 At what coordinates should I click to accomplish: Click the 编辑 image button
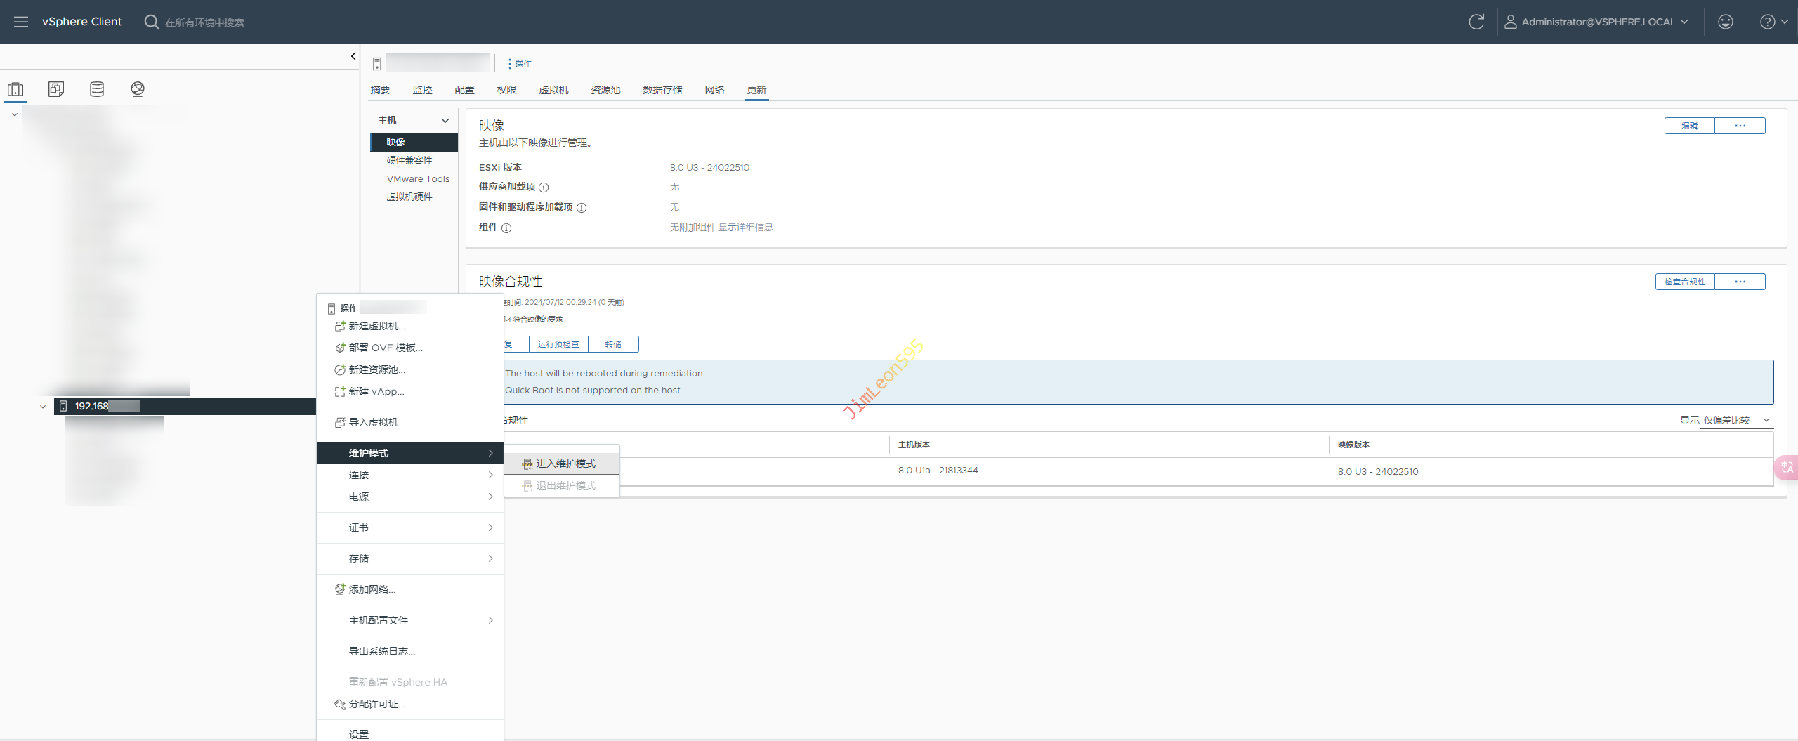tap(1689, 126)
